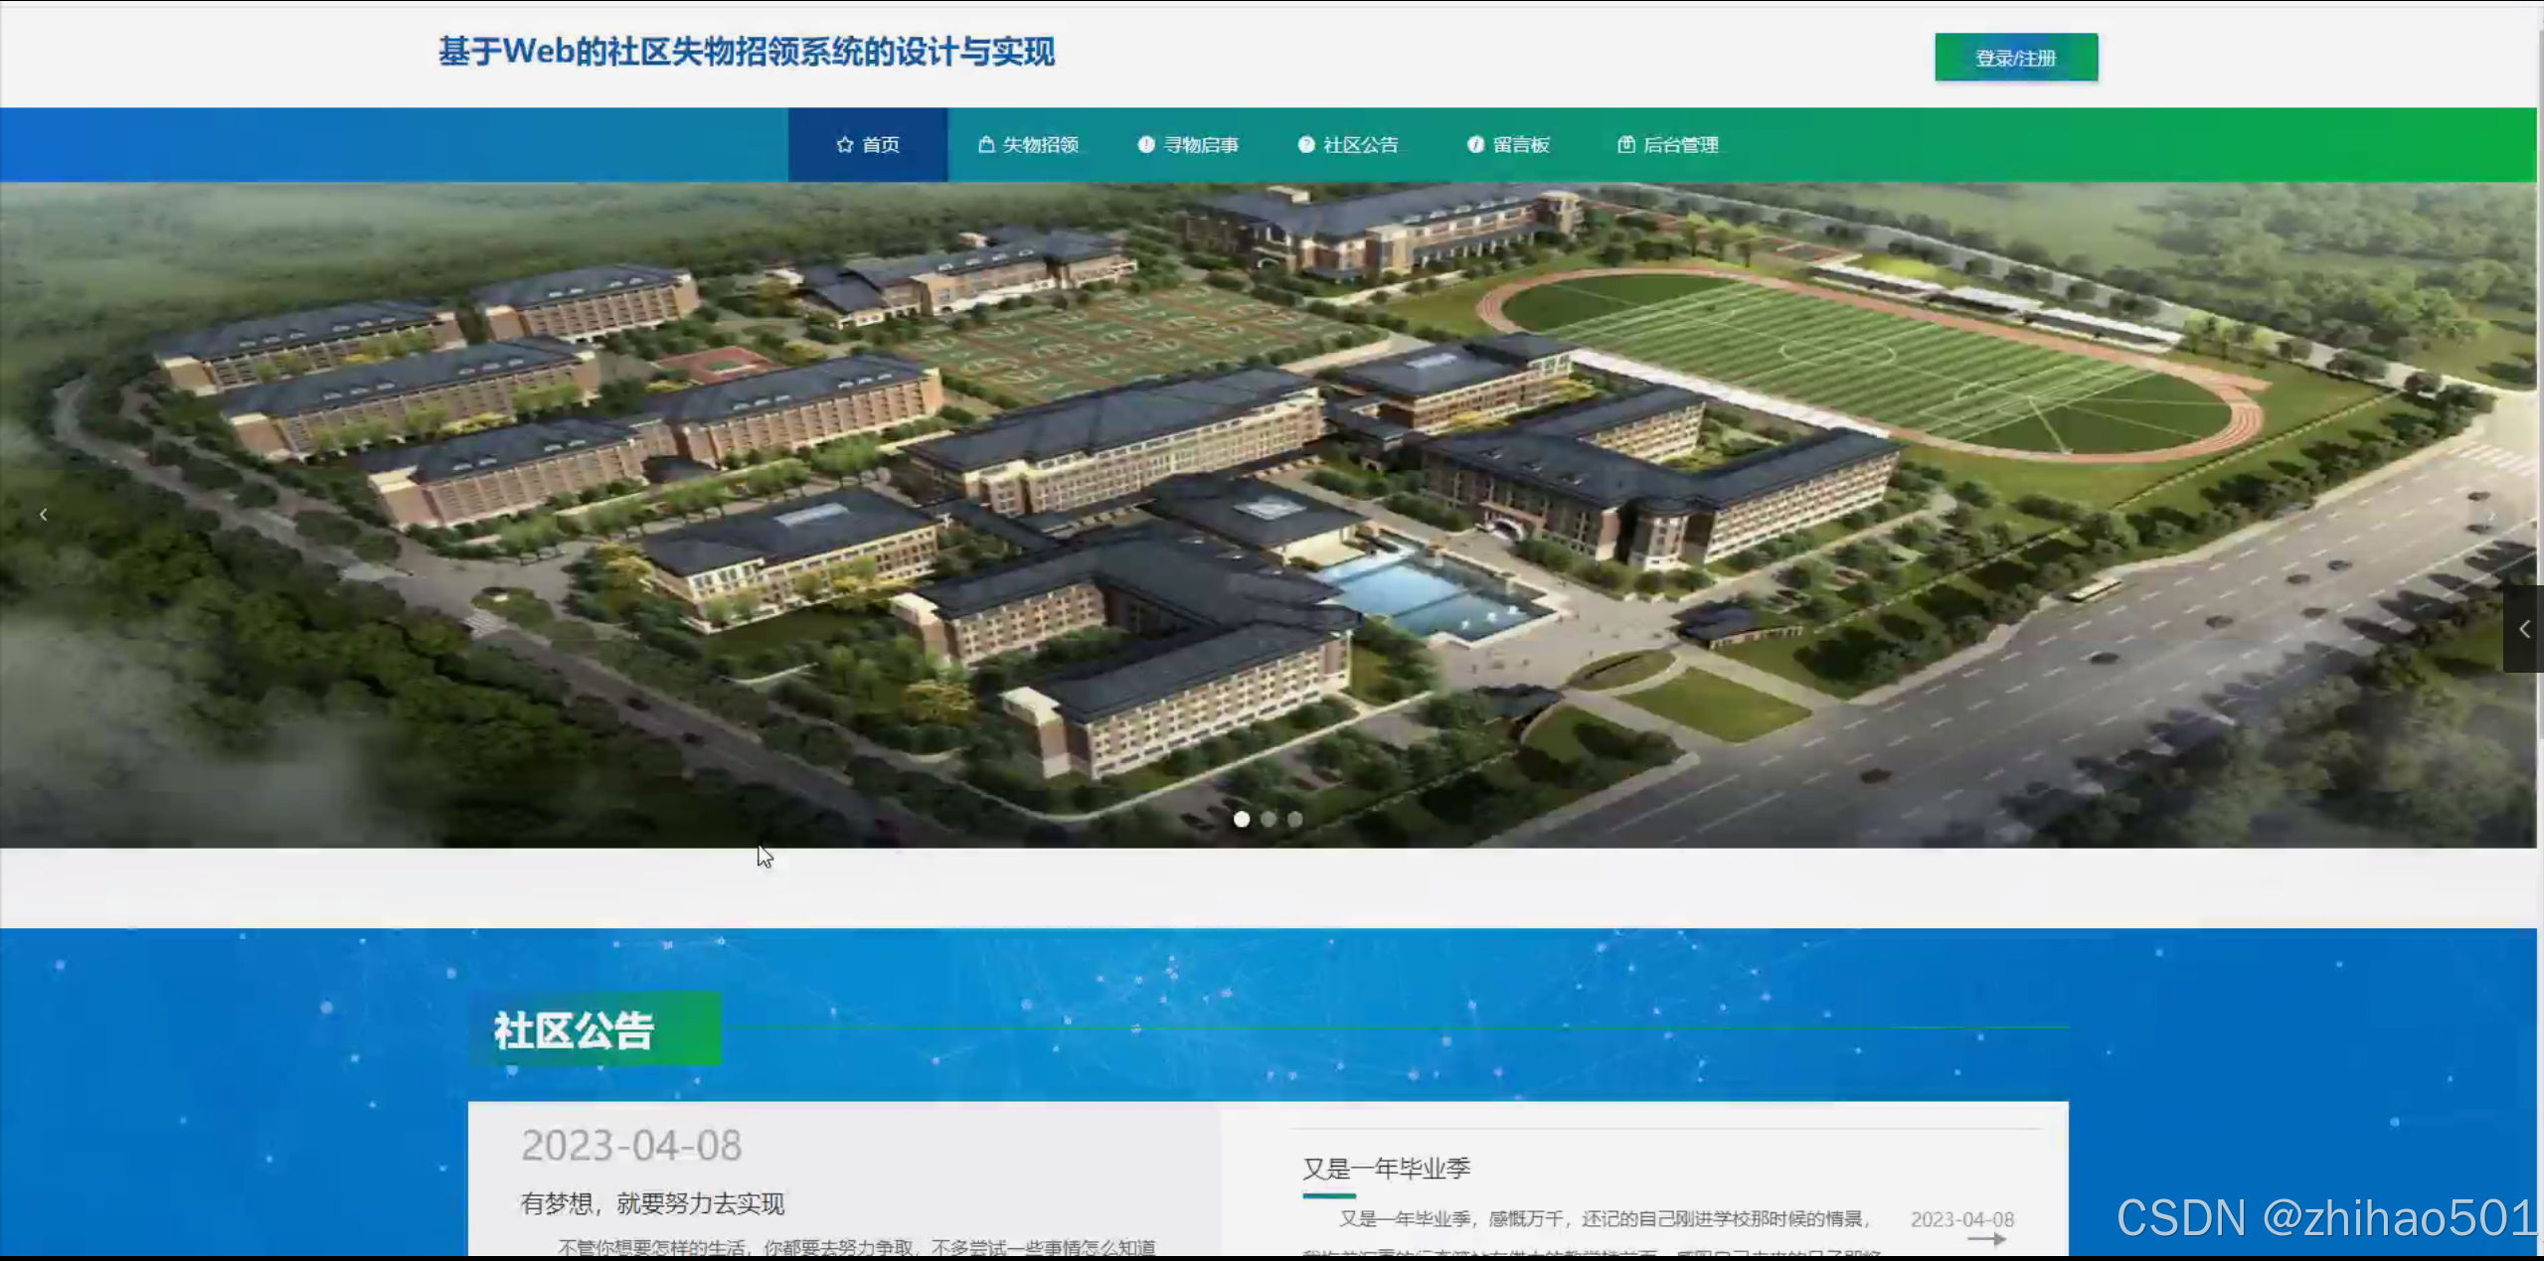Open the 有梦想，就要努力去实现 announcement
Image resolution: width=2544 pixels, height=1261 pixels.
[652, 1204]
